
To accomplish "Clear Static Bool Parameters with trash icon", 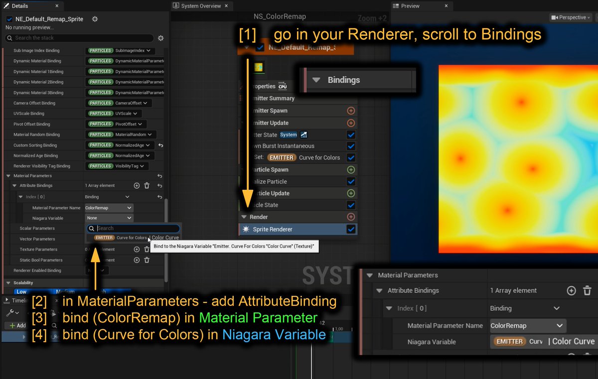I will pos(147,260).
